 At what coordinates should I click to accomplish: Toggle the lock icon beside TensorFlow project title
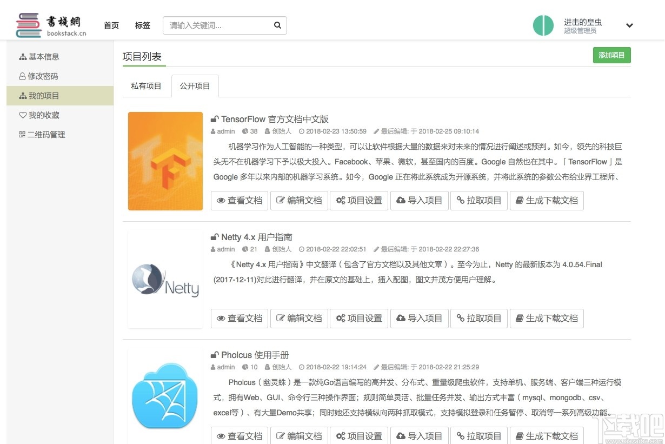point(215,118)
